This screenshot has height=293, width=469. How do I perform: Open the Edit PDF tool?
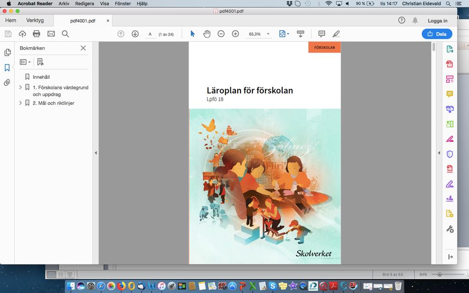pyautogui.click(x=450, y=79)
